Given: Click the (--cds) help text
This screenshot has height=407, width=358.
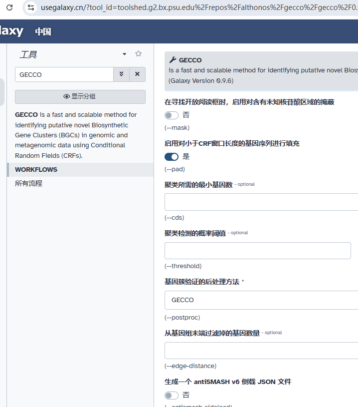Looking at the screenshot, I should (175, 218).
